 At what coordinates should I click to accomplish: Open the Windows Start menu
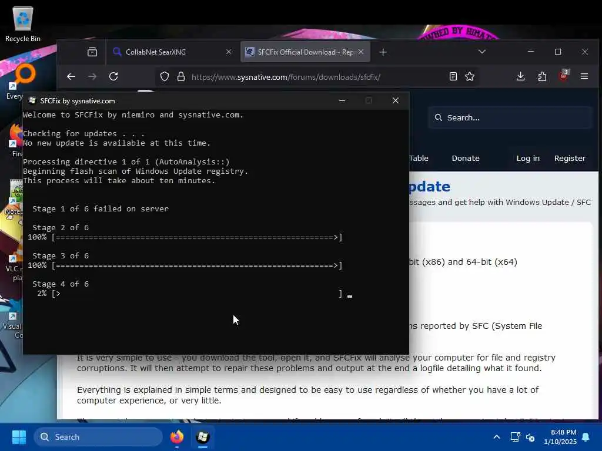click(x=19, y=437)
